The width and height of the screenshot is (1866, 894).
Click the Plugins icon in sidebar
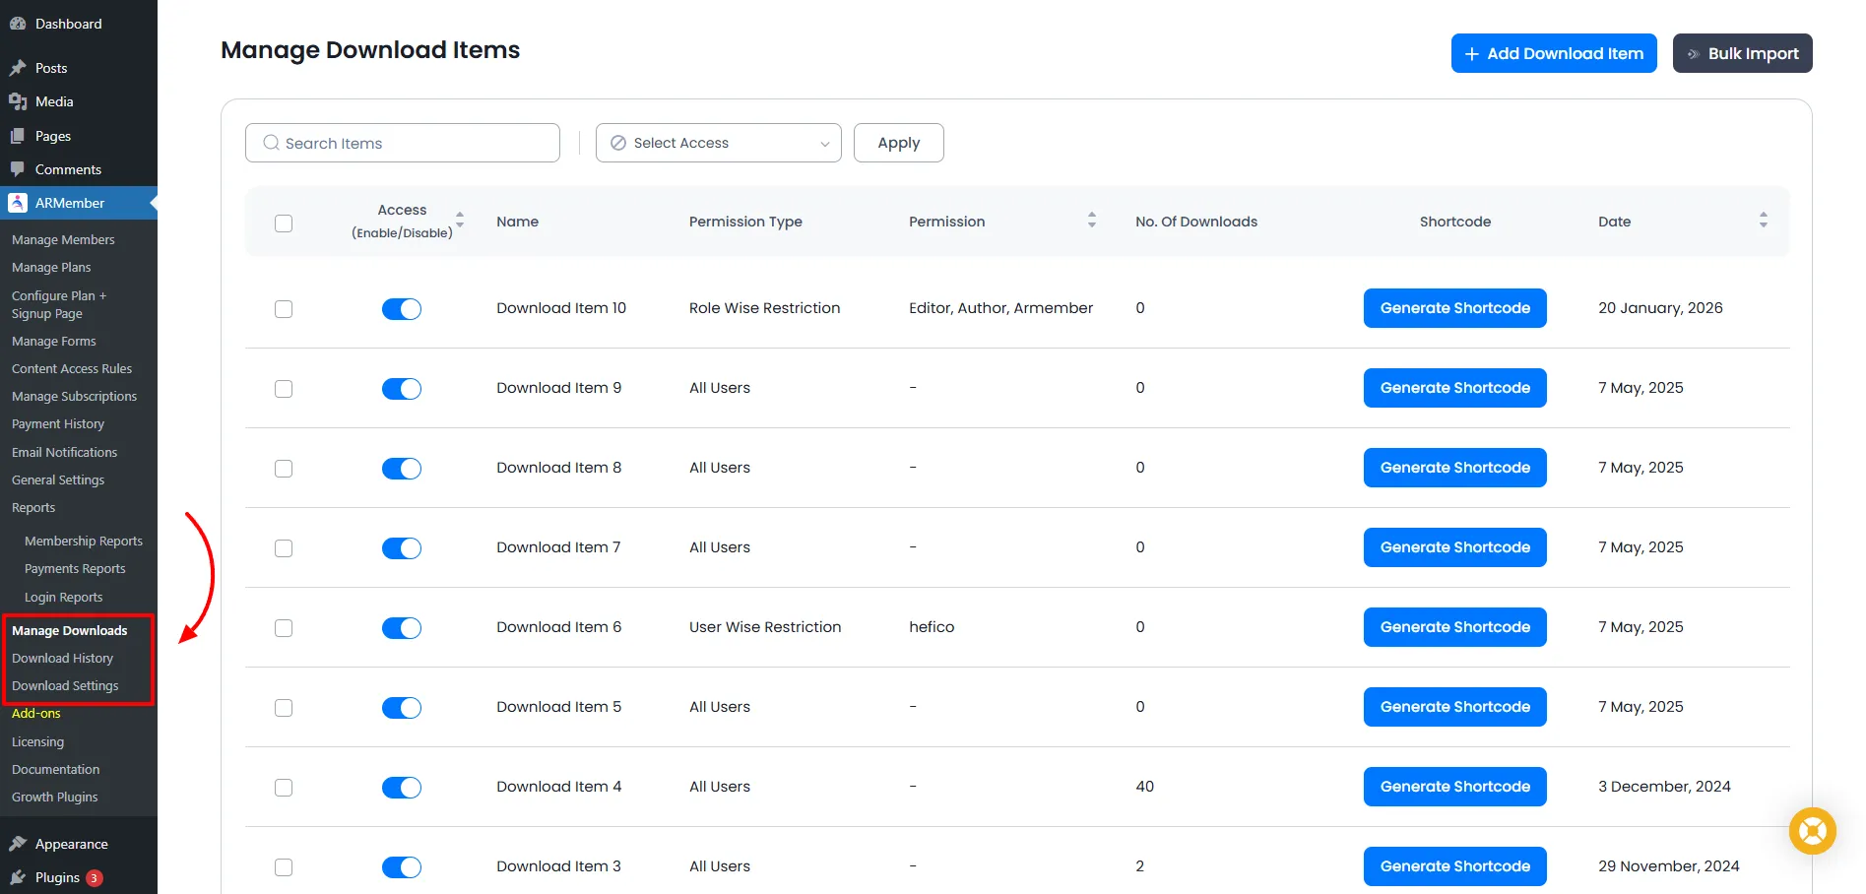tap(20, 877)
